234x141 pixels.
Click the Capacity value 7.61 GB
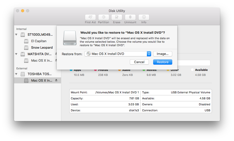tap(134, 98)
